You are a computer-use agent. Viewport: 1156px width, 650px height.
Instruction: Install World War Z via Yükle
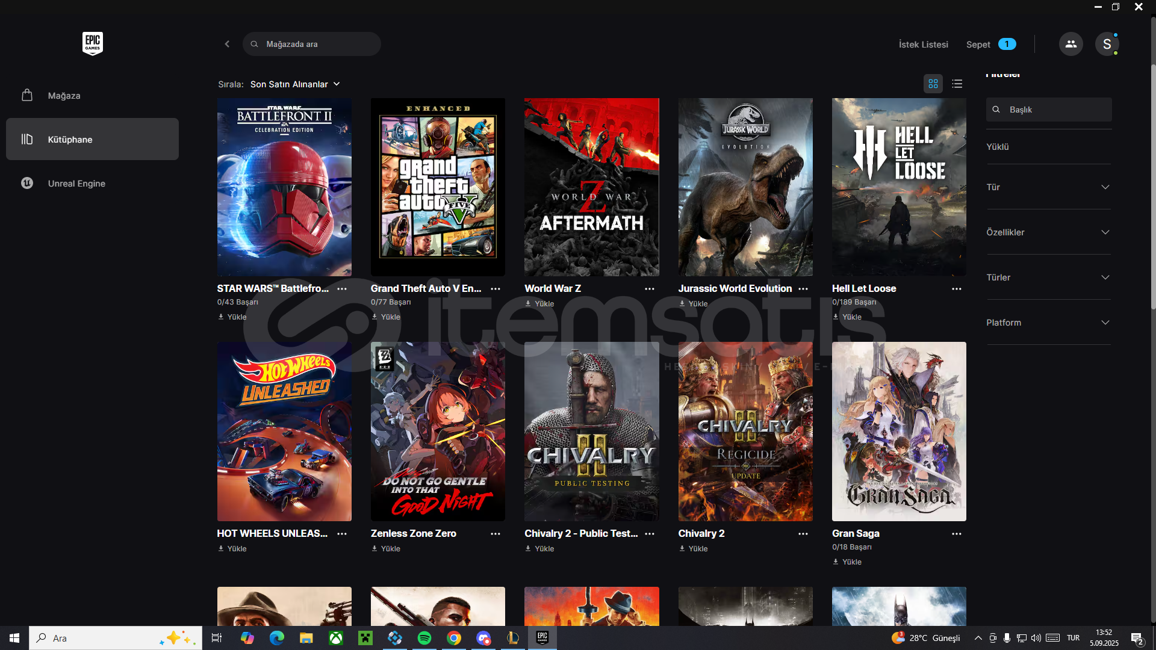(539, 304)
